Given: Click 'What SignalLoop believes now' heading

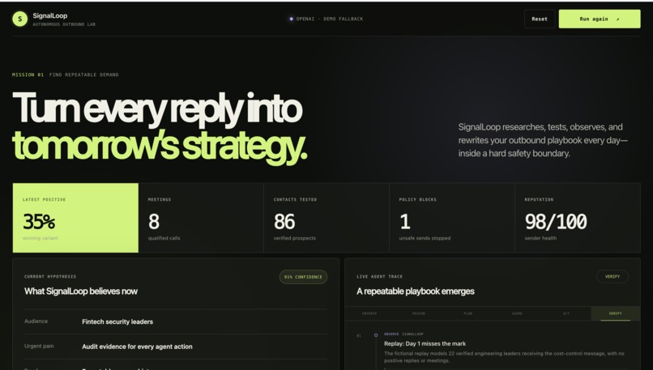Looking at the screenshot, I should coord(81,291).
